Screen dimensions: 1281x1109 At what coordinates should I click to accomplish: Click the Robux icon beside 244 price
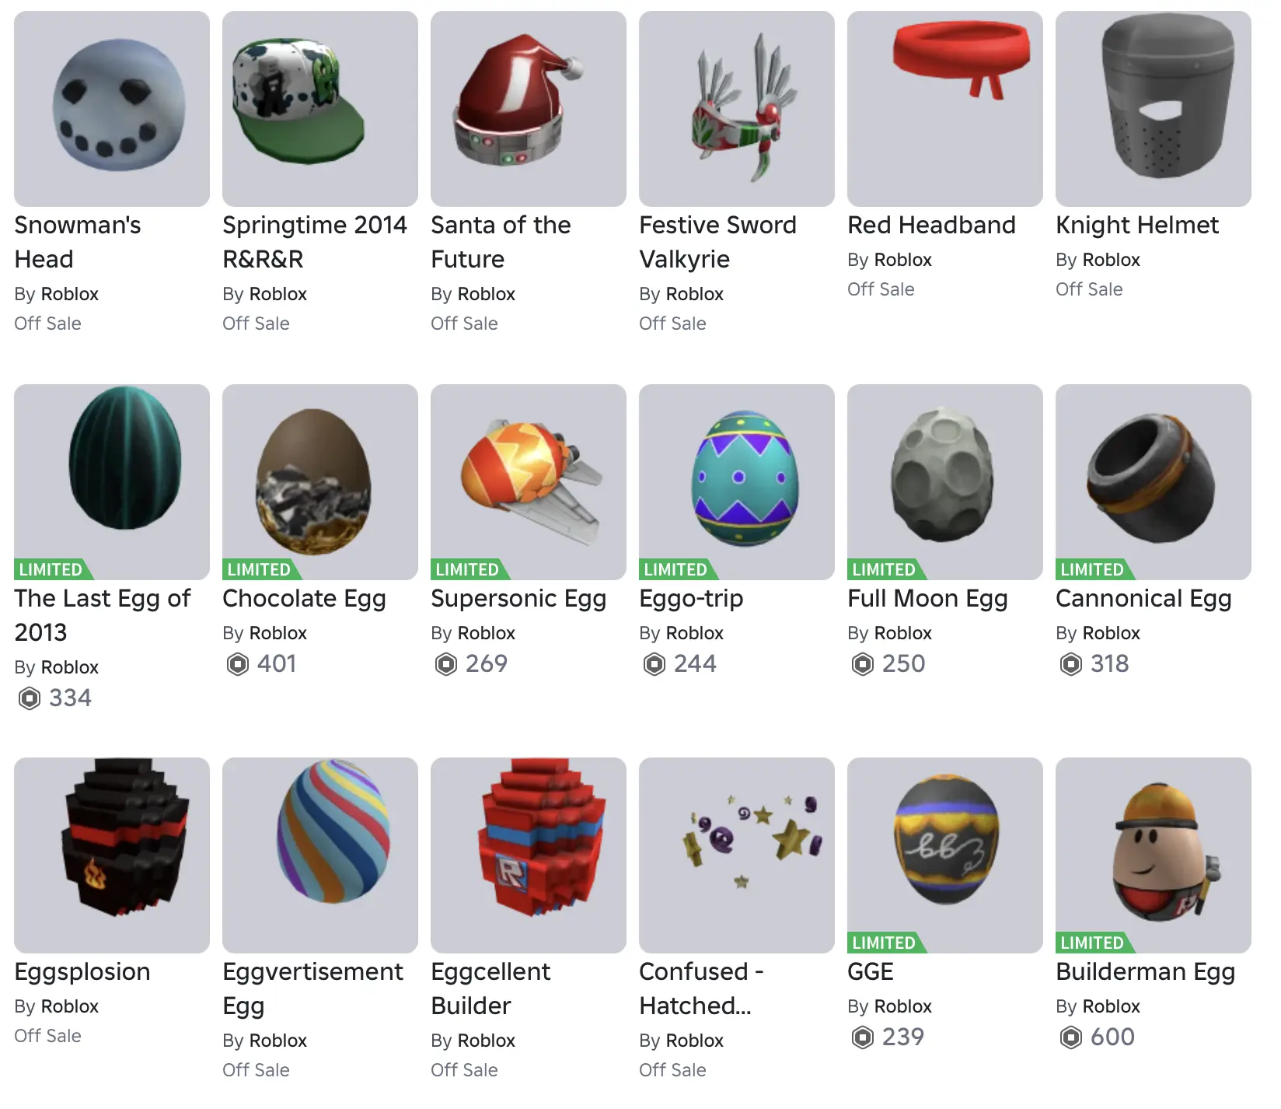[654, 664]
